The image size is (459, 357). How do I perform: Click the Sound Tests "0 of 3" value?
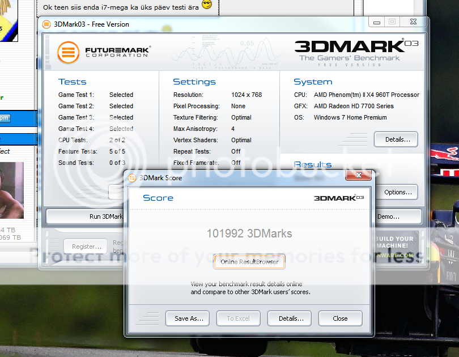(117, 163)
